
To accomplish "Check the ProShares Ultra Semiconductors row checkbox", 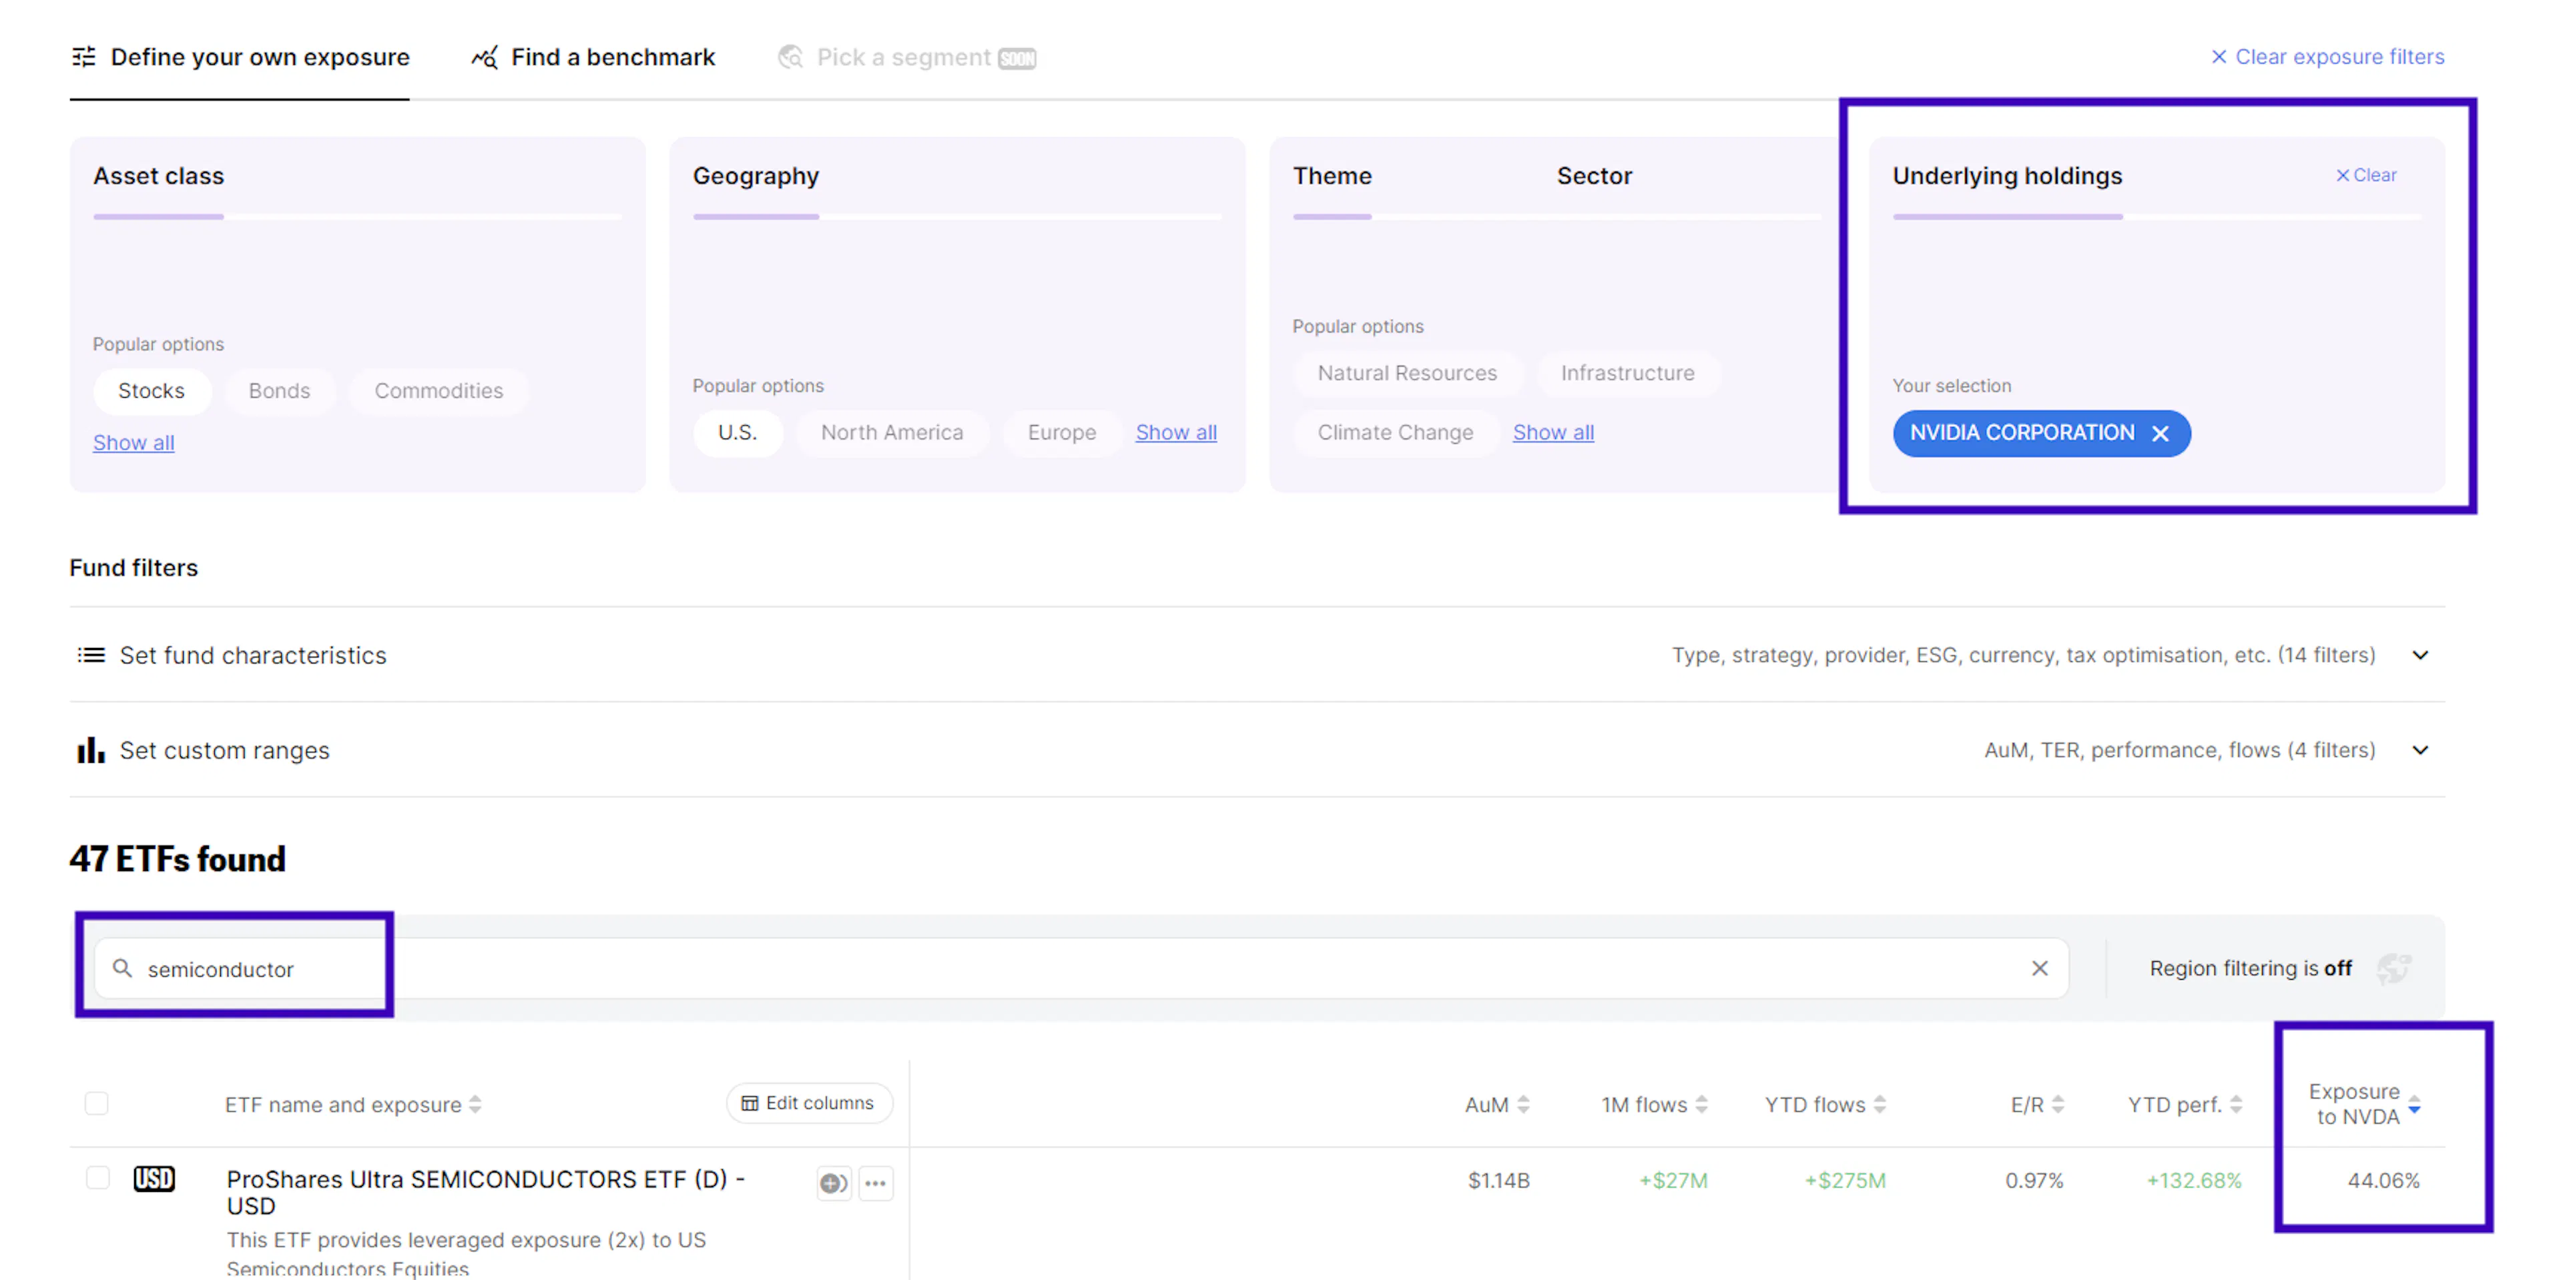I will [97, 1178].
